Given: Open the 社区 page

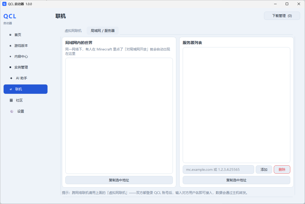Looking at the screenshot, I should tap(26, 100).
